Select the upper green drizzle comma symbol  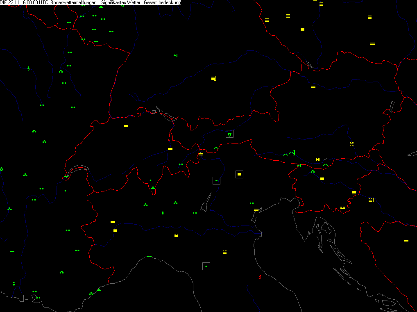28,68
